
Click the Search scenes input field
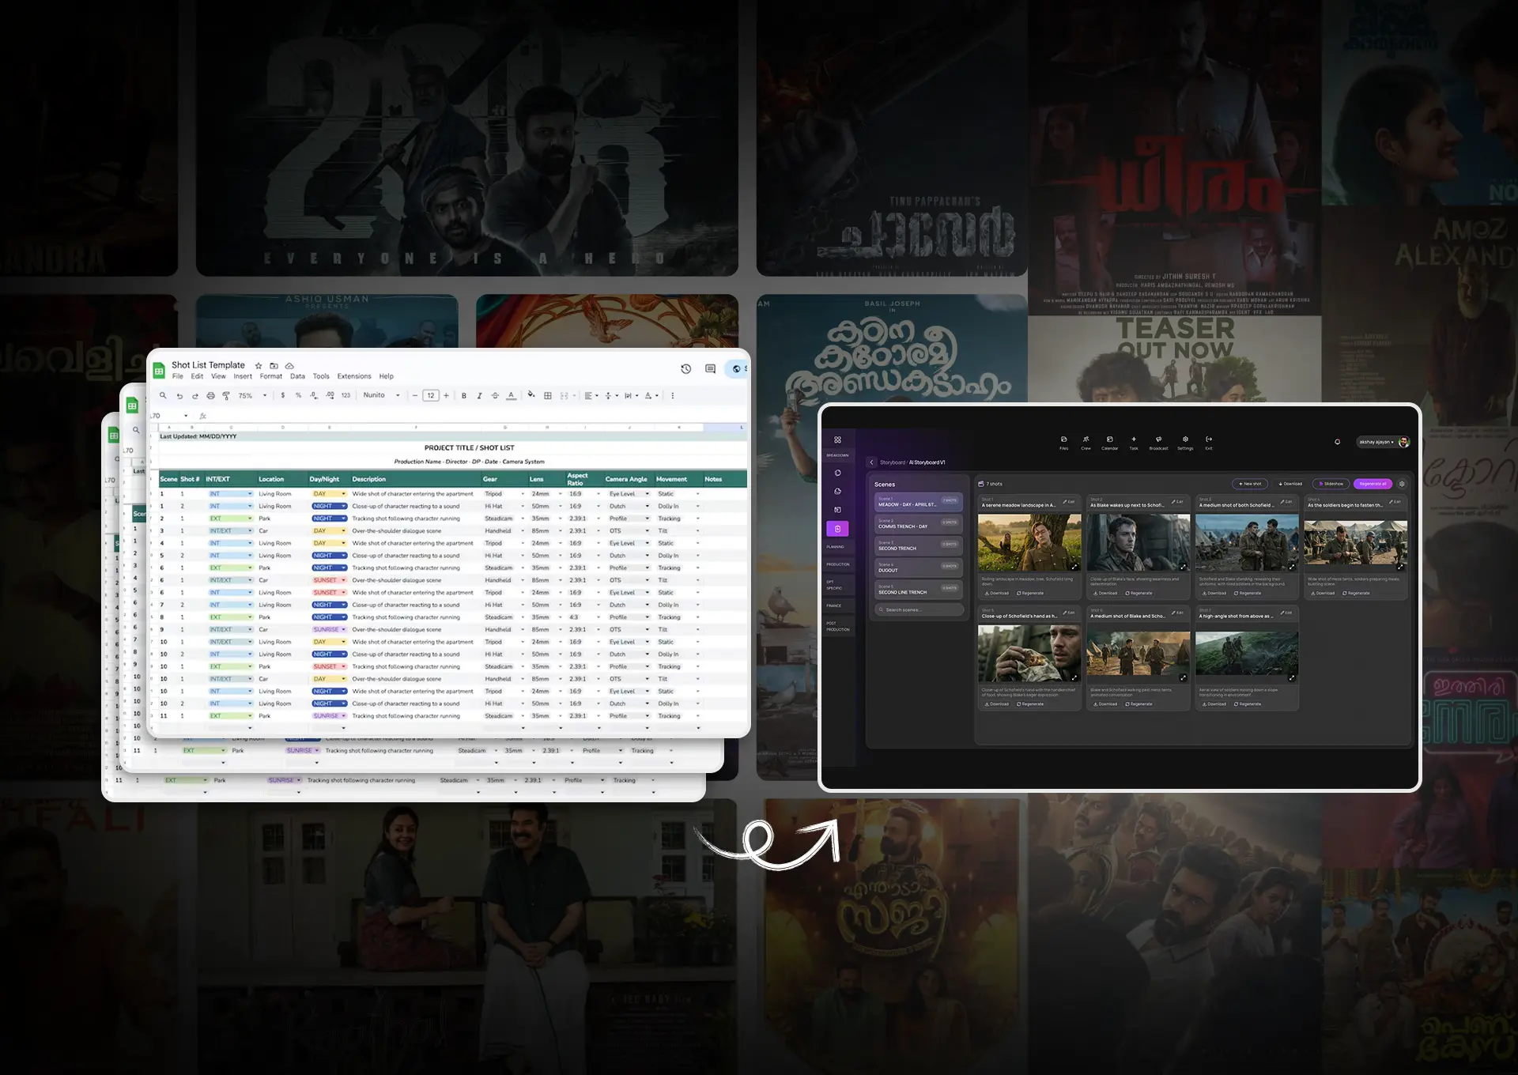click(x=919, y=609)
